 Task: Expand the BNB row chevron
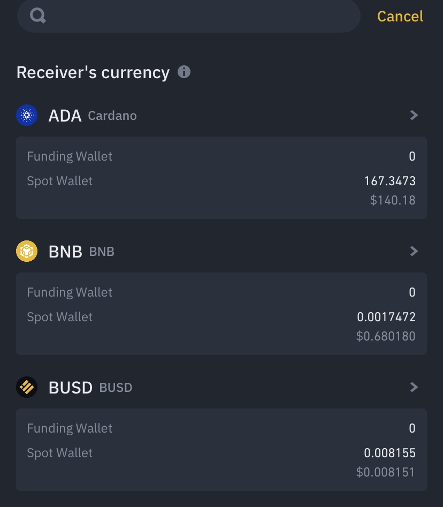(414, 251)
